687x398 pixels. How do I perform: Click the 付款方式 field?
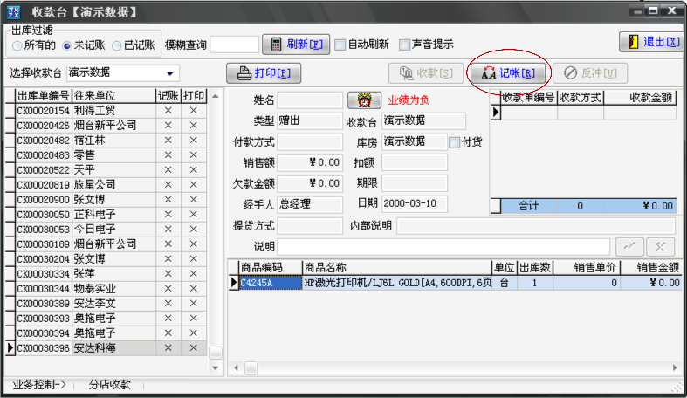point(310,142)
